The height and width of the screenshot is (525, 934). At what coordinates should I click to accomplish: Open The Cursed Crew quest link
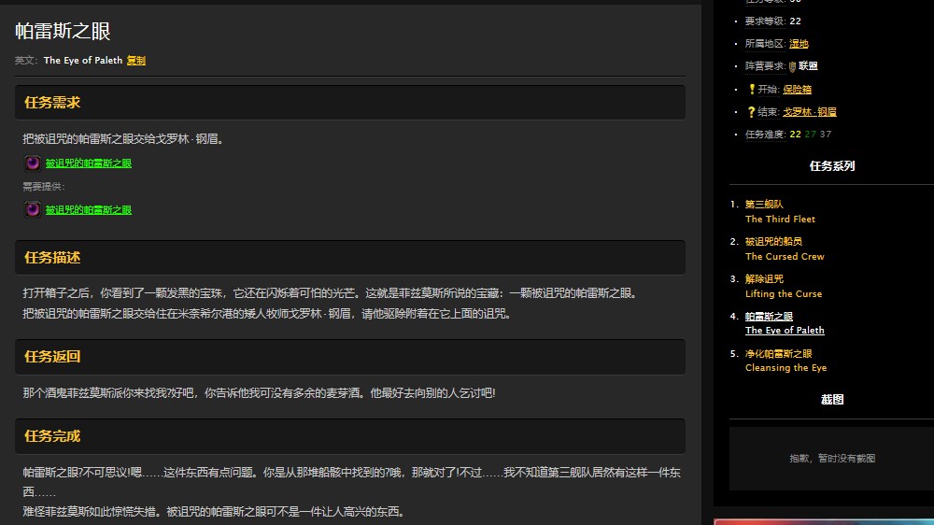pos(785,256)
